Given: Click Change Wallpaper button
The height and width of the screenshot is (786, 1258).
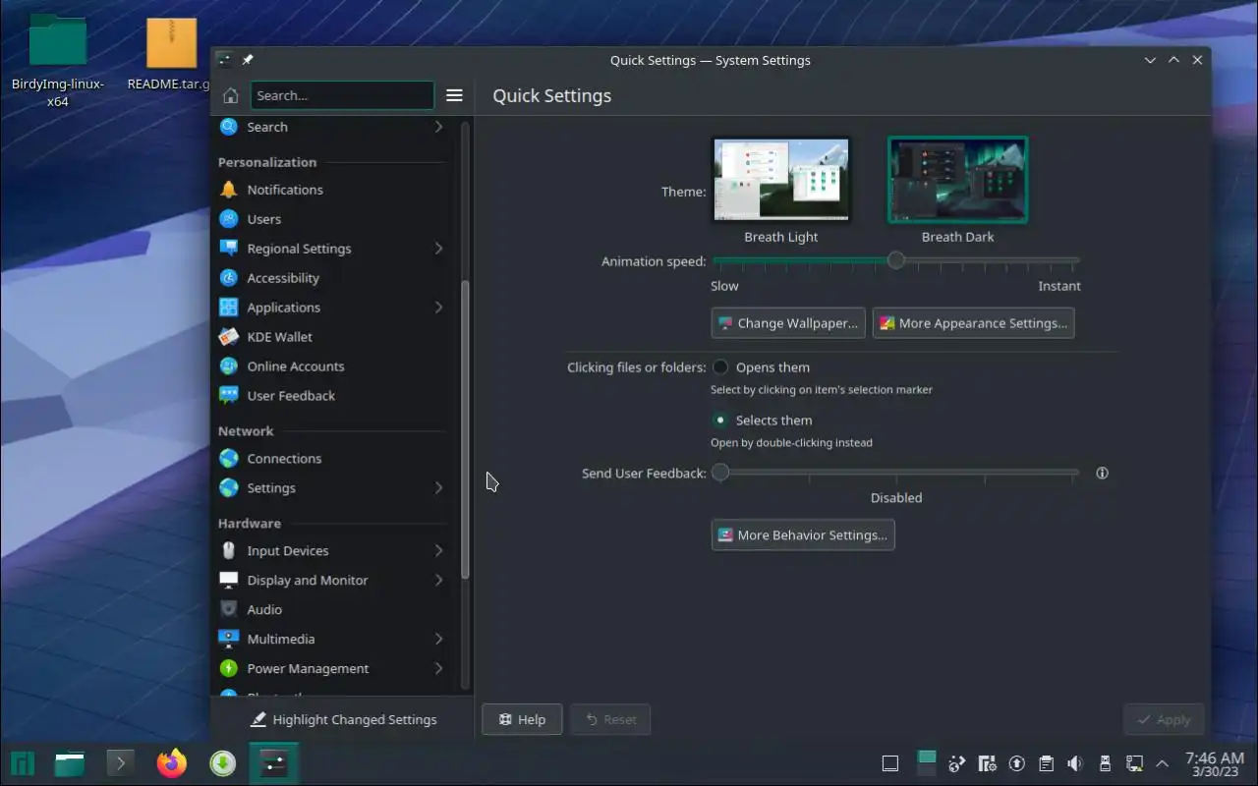Looking at the screenshot, I should point(788,323).
